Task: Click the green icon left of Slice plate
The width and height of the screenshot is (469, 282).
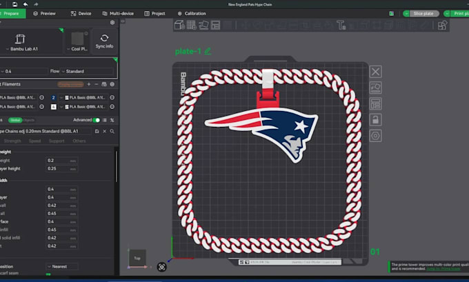Action: pyautogui.click(x=391, y=14)
